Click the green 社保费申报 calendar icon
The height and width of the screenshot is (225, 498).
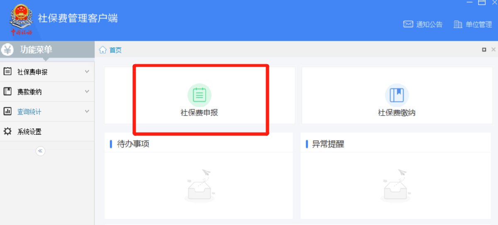point(199,95)
